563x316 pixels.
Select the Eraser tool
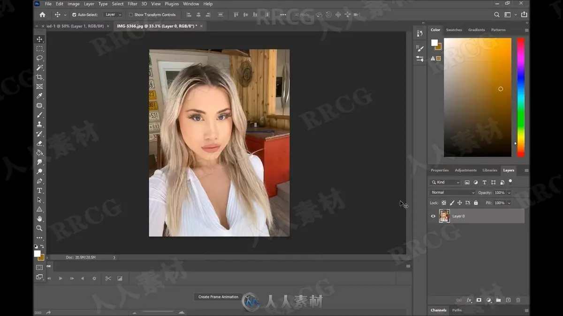click(39, 143)
